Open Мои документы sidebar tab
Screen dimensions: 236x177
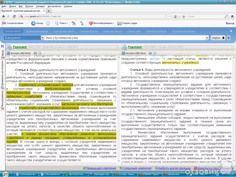2,100
